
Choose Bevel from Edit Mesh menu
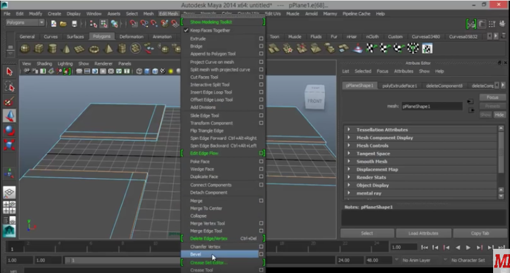click(x=220, y=254)
